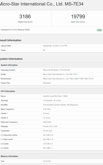Click the Single-Core Score label
The width and height of the screenshot is (103, 165).
coord(25,22)
